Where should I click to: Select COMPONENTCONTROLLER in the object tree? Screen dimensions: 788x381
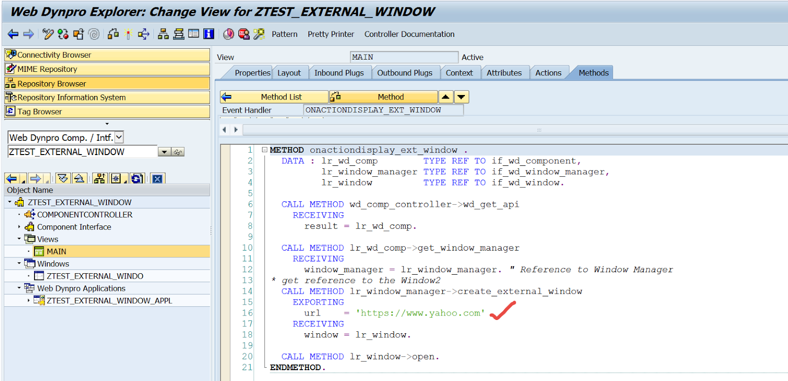pyautogui.click(x=84, y=215)
